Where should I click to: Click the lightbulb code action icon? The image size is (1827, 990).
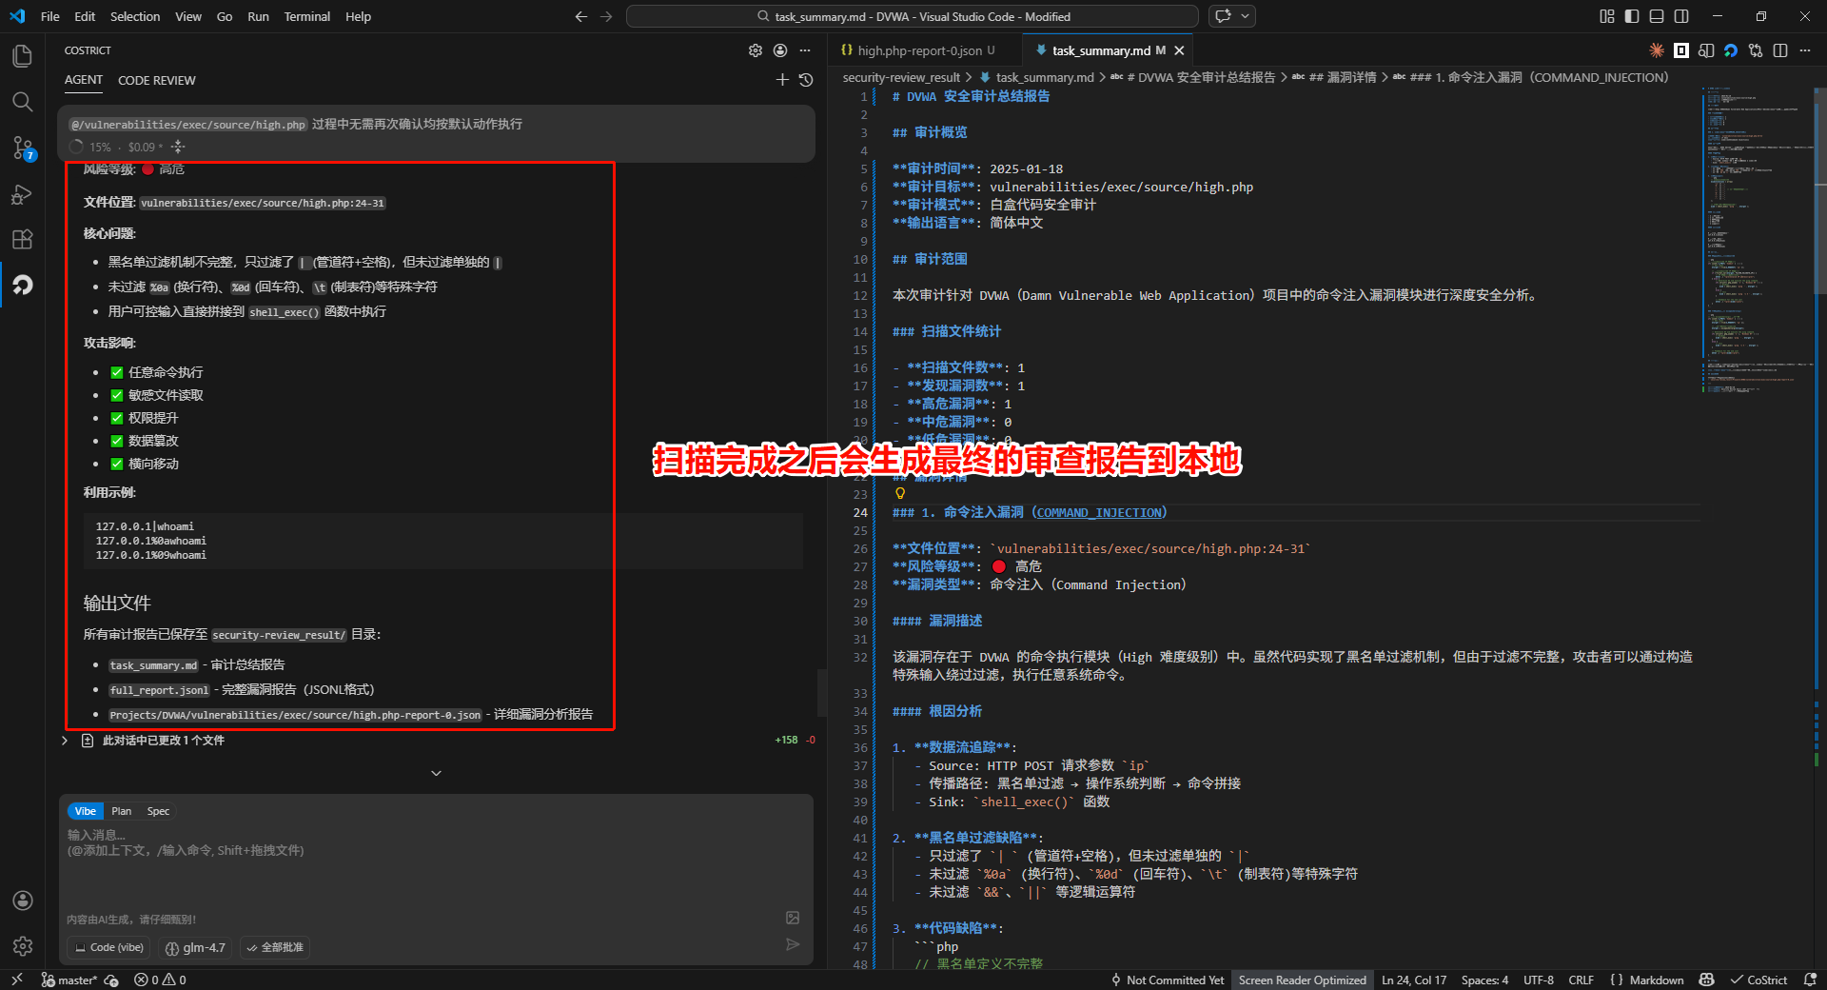(x=900, y=493)
